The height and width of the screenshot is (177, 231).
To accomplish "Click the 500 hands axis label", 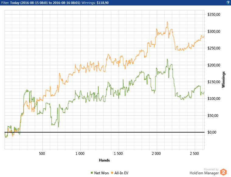I will tap(42, 154).
